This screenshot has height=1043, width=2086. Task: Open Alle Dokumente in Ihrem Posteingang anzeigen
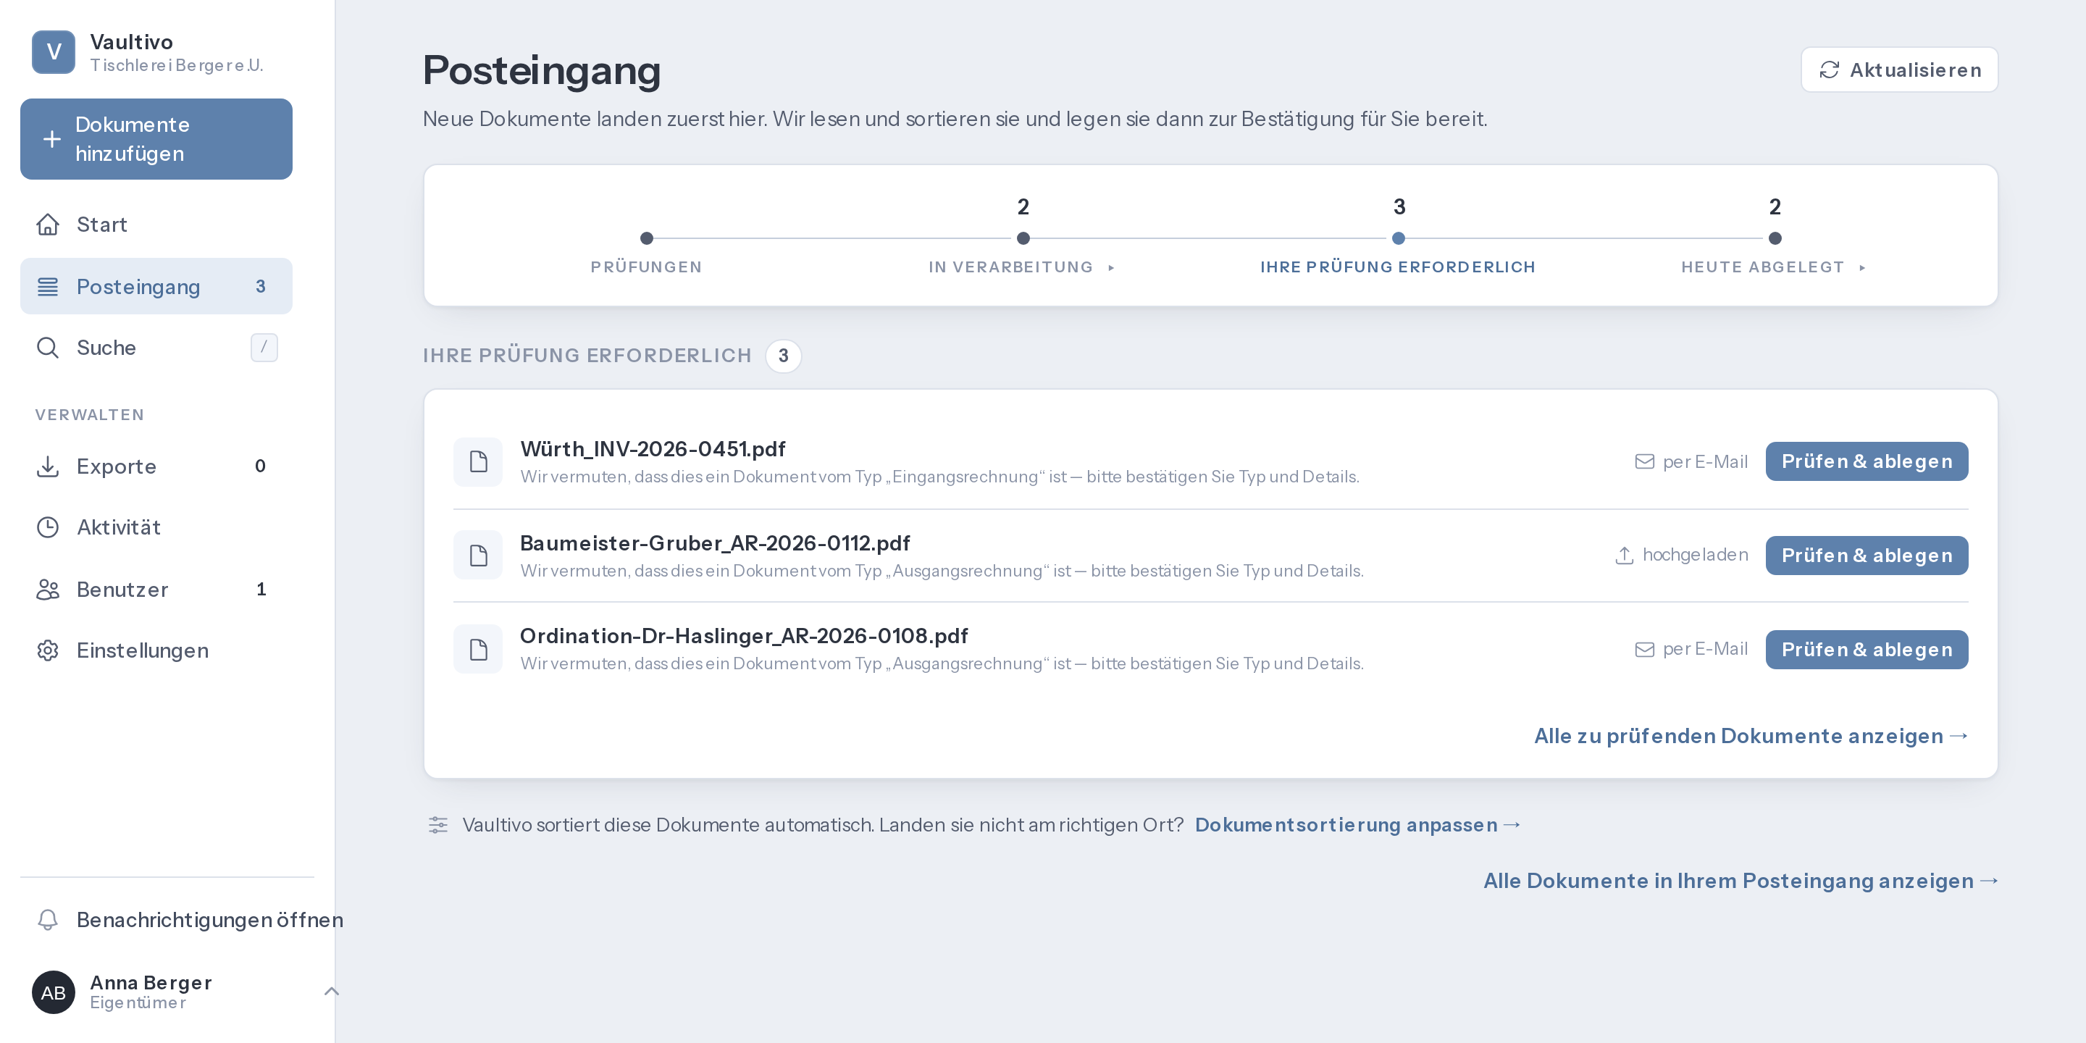(x=1741, y=881)
